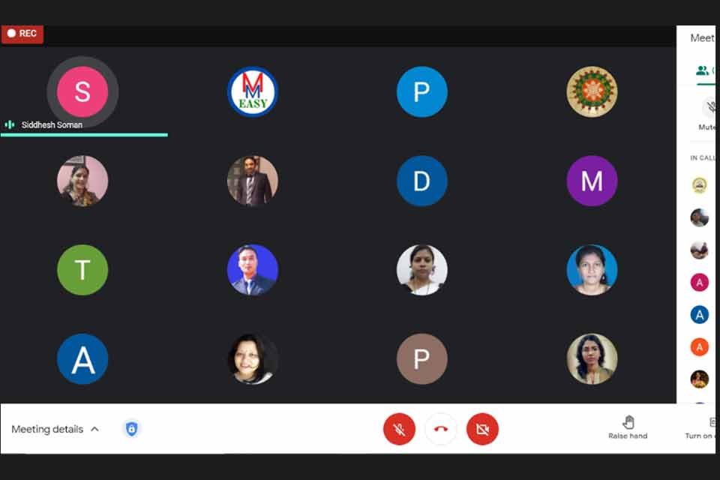Click the Meeting details label
Viewport: 720px width, 480px height.
click(x=47, y=429)
